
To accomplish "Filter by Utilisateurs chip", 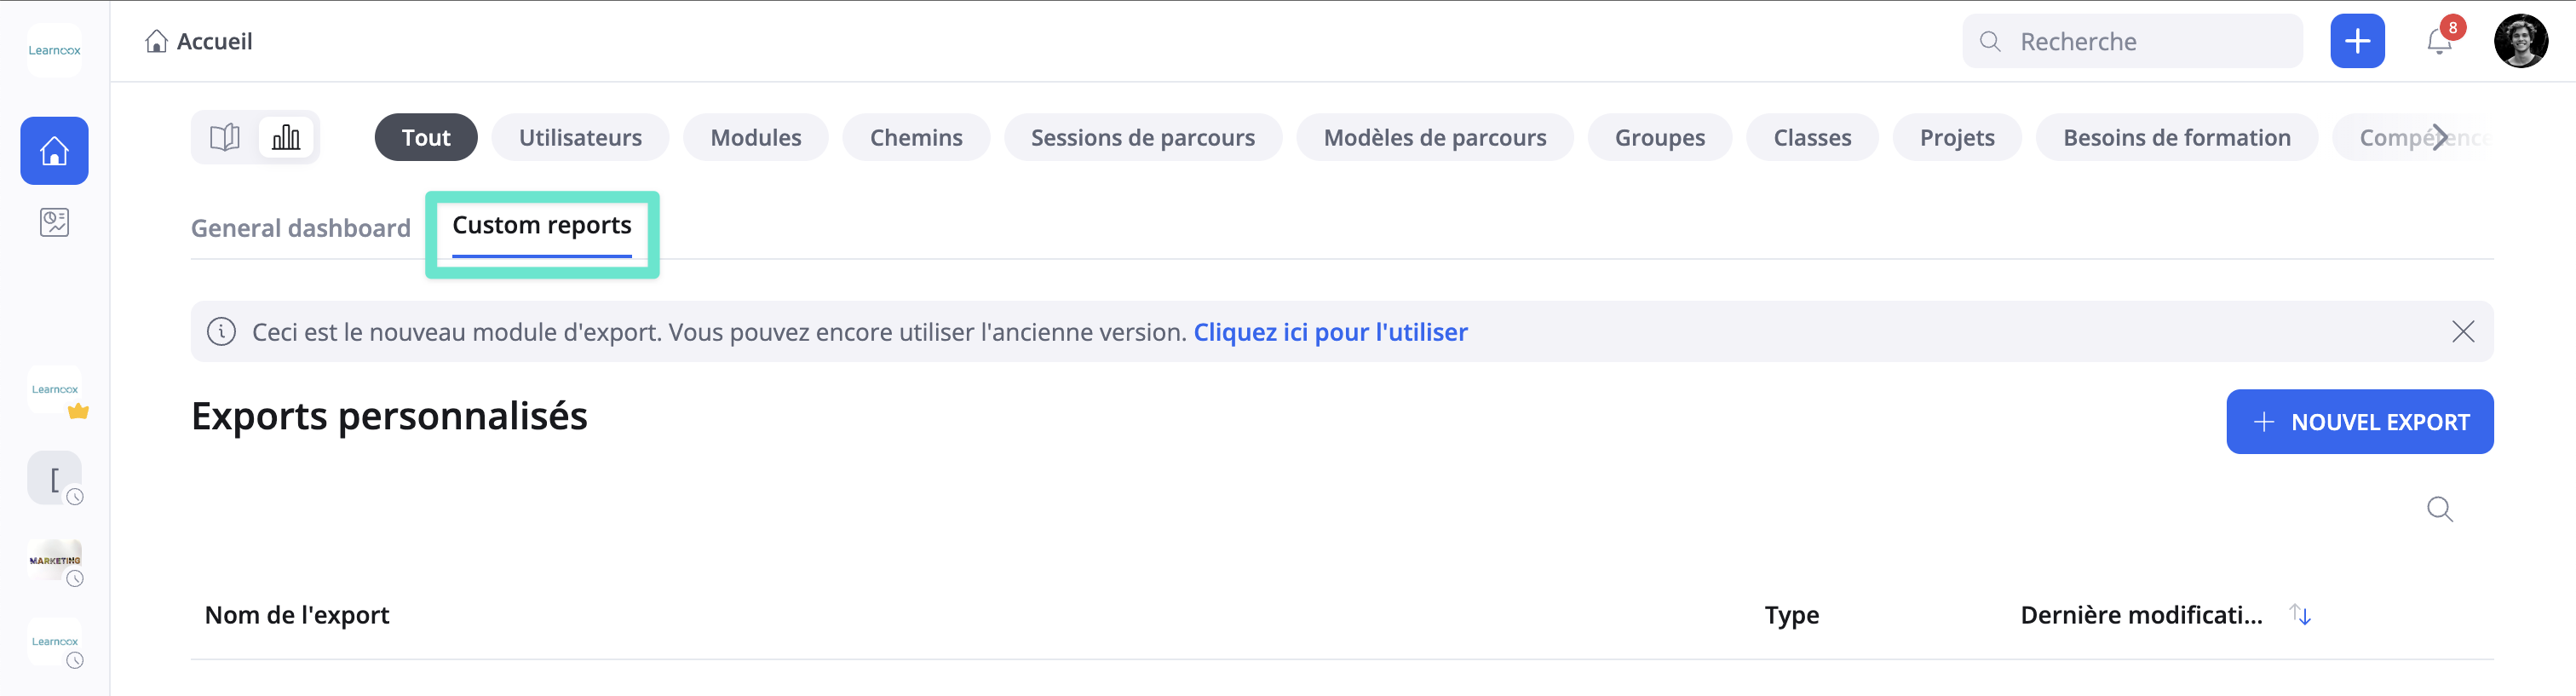I will 580,137.
